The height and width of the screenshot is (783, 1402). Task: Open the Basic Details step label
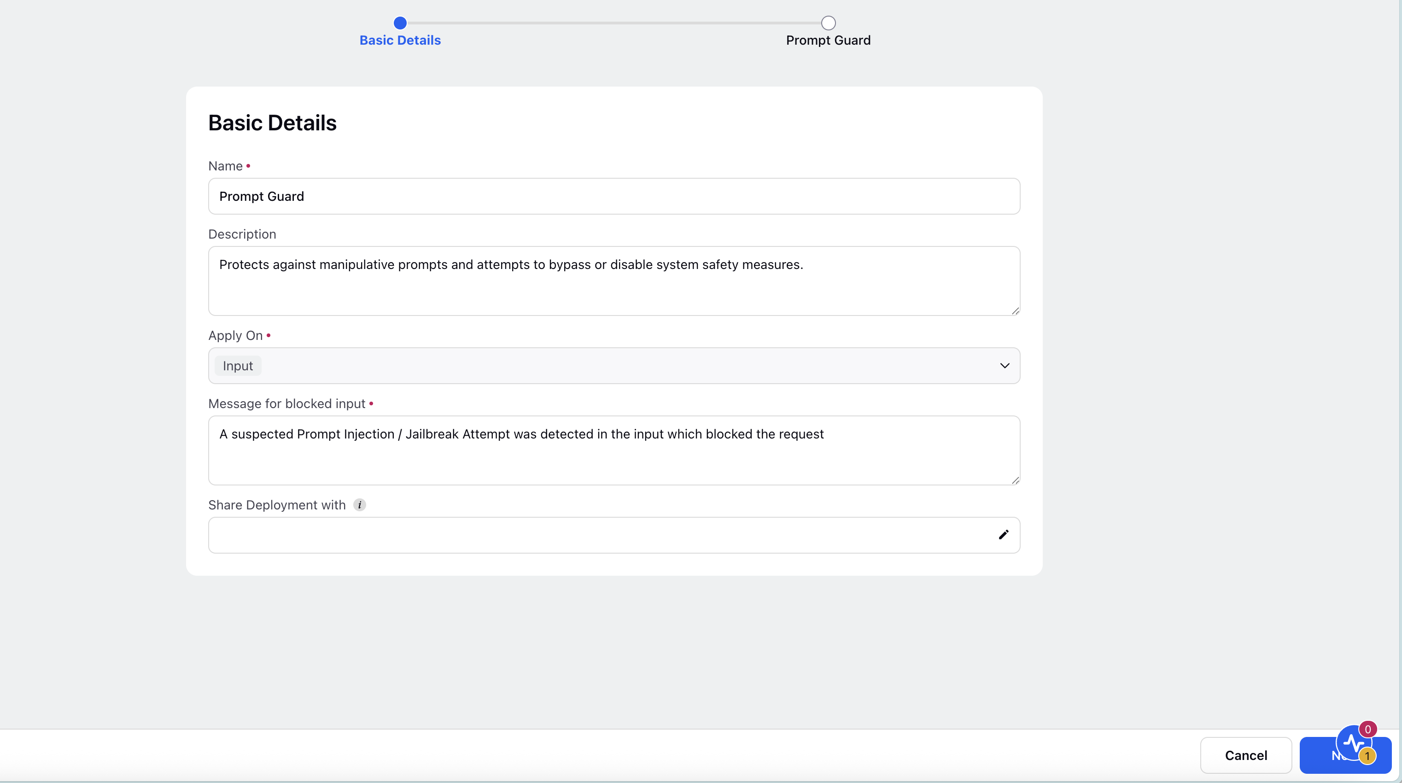click(x=400, y=40)
